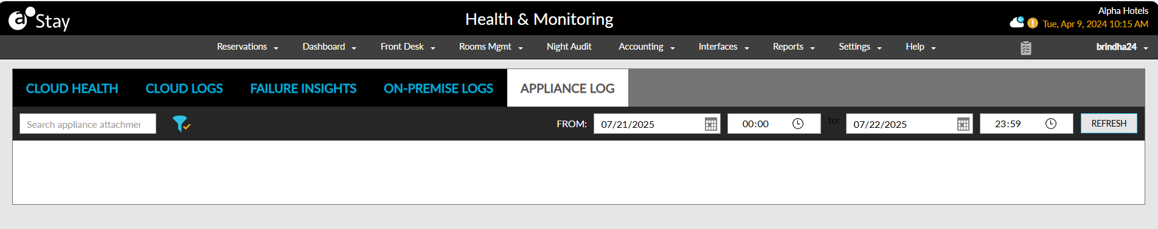This screenshot has width=1158, height=229.
Task: Expand the Dashboard menu
Action: [329, 47]
